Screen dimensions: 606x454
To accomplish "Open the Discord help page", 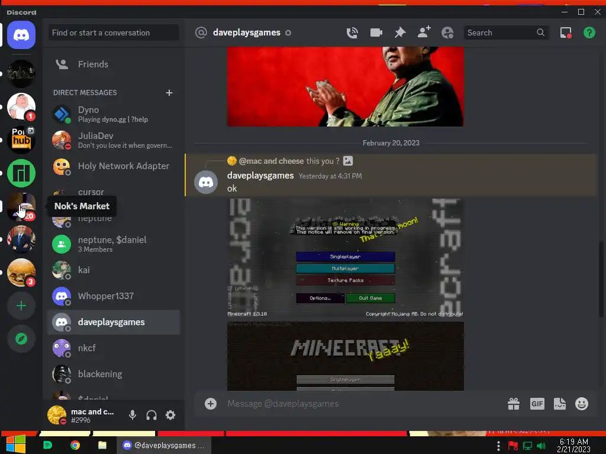I will tap(589, 33).
